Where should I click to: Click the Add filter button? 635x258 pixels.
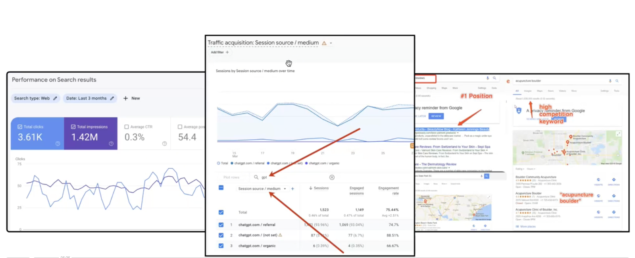coord(219,52)
